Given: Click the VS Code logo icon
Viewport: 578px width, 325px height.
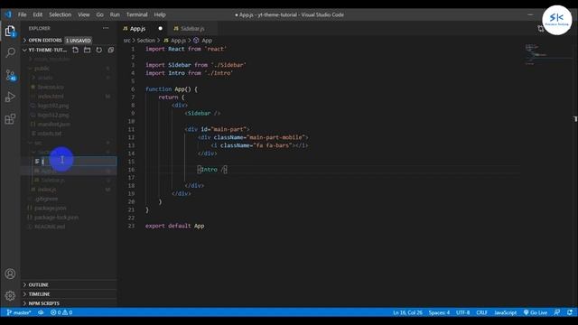Looking at the screenshot, I should point(8,14).
